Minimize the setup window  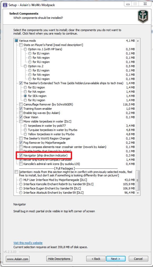coord(128,4)
